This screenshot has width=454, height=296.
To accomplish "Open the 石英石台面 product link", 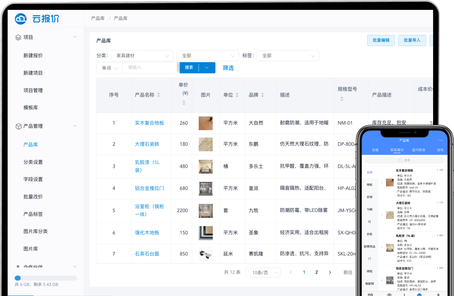I will 147,254.
